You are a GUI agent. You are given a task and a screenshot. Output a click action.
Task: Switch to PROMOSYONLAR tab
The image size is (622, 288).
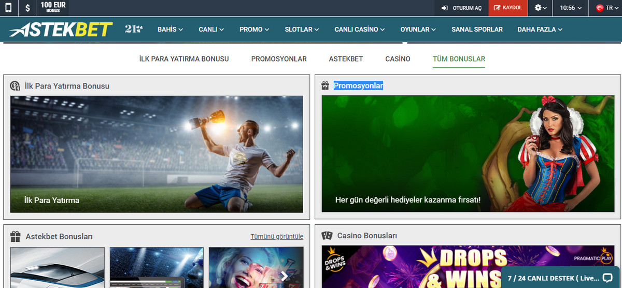pyautogui.click(x=279, y=59)
